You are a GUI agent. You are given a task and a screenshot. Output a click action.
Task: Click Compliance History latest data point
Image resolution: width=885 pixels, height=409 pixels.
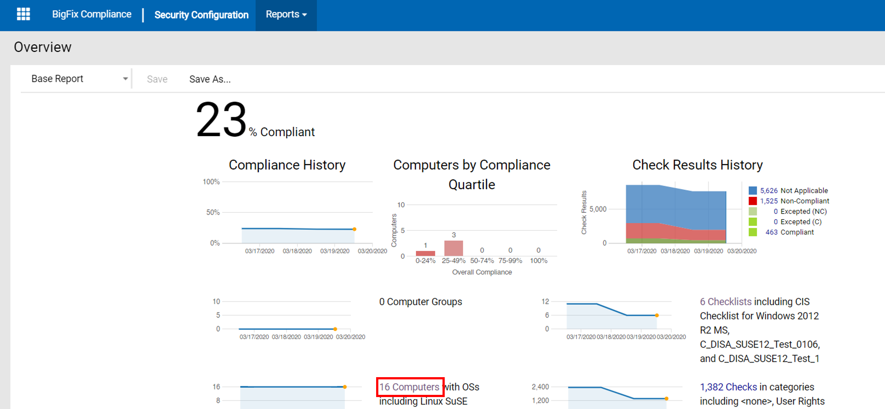354,229
